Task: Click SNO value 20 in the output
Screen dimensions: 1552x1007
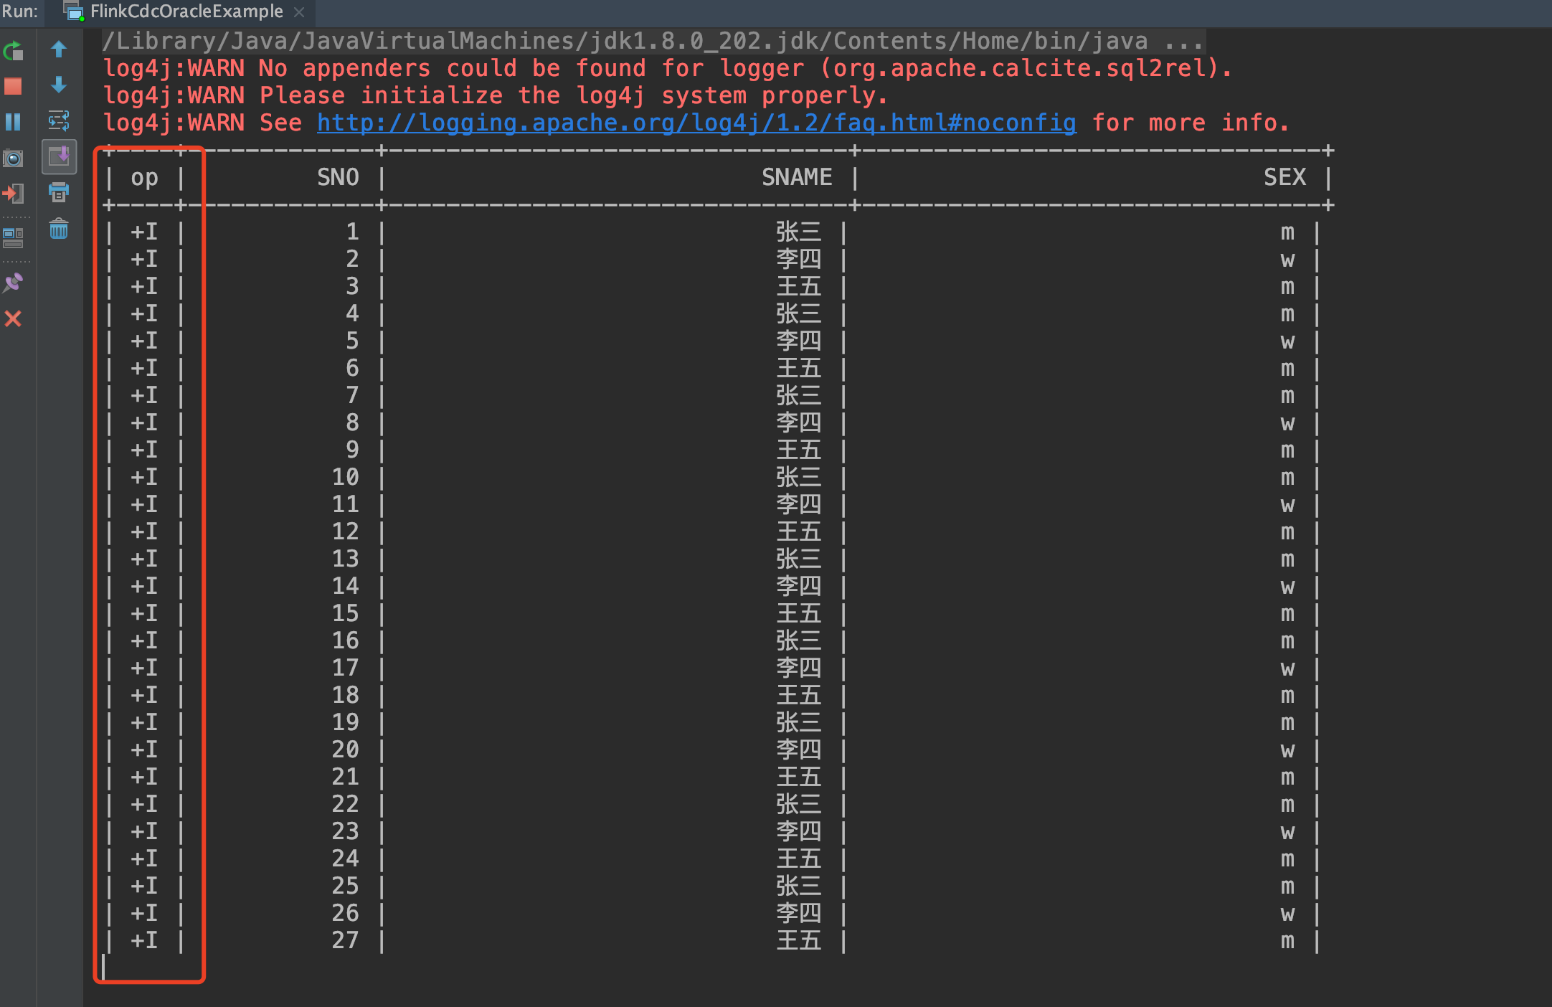Action: coord(345,750)
